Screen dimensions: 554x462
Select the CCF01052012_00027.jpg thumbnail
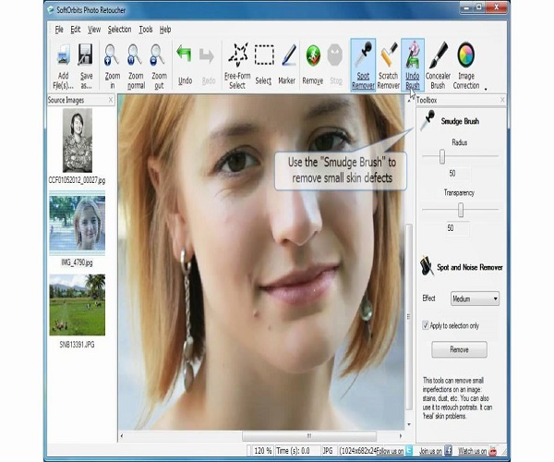[x=78, y=140]
